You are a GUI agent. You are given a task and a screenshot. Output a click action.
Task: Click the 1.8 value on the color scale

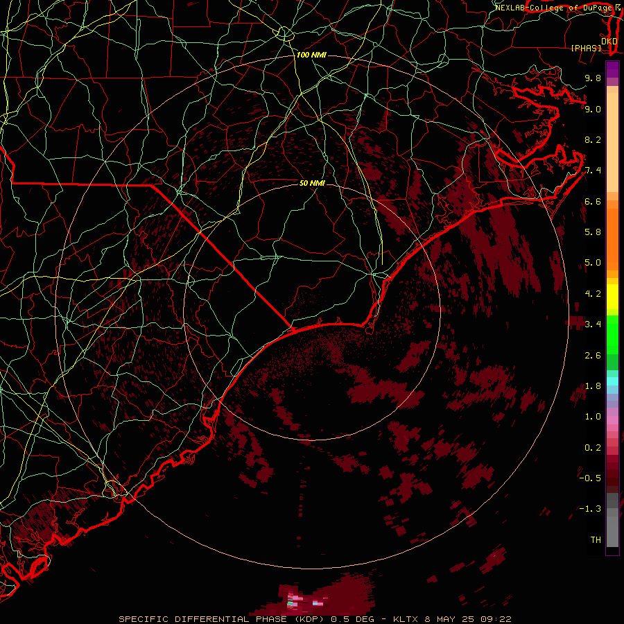pos(593,386)
